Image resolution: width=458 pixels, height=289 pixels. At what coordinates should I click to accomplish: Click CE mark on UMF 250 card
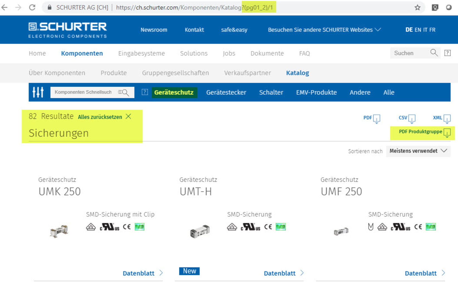tap(418, 227)
